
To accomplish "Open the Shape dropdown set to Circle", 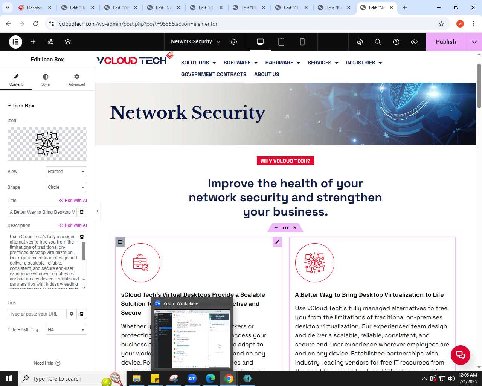I will (66, 187).
